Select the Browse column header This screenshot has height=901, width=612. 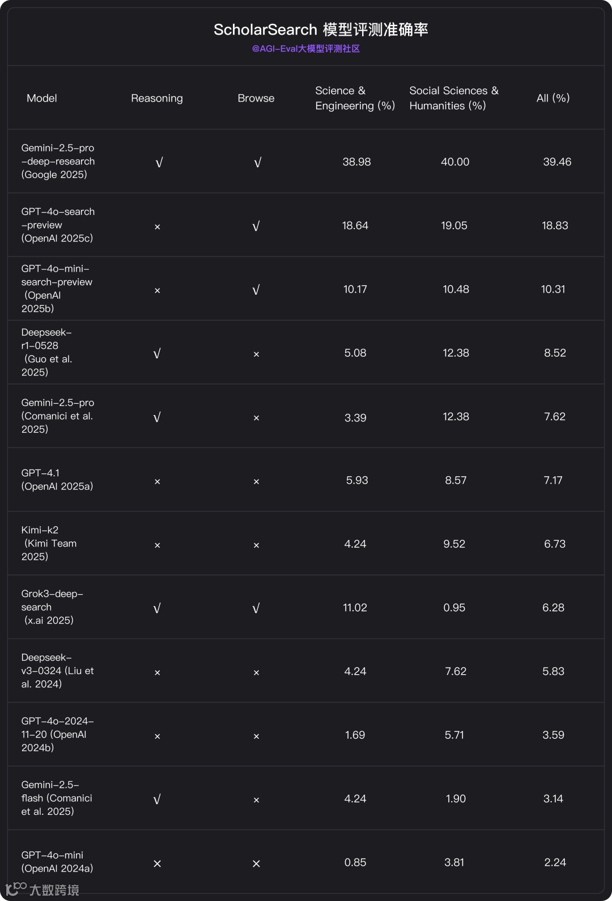(x=256, y=98)
